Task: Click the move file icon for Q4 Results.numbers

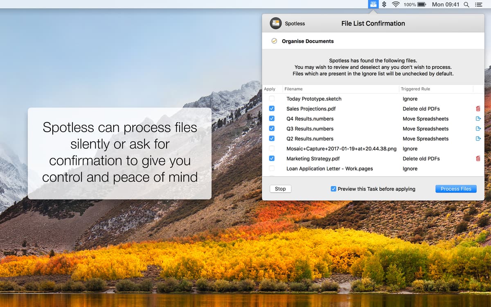Action: [x=477, y=119]
